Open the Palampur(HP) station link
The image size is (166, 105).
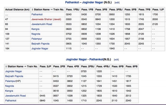pos(13,81)
